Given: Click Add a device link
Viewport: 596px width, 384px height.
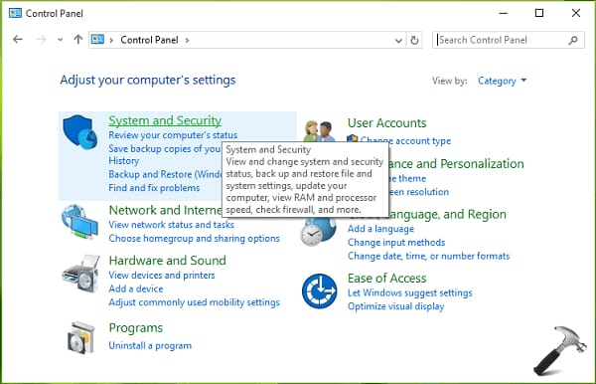Looking at the screenshot, I should (x=136, y=288).
